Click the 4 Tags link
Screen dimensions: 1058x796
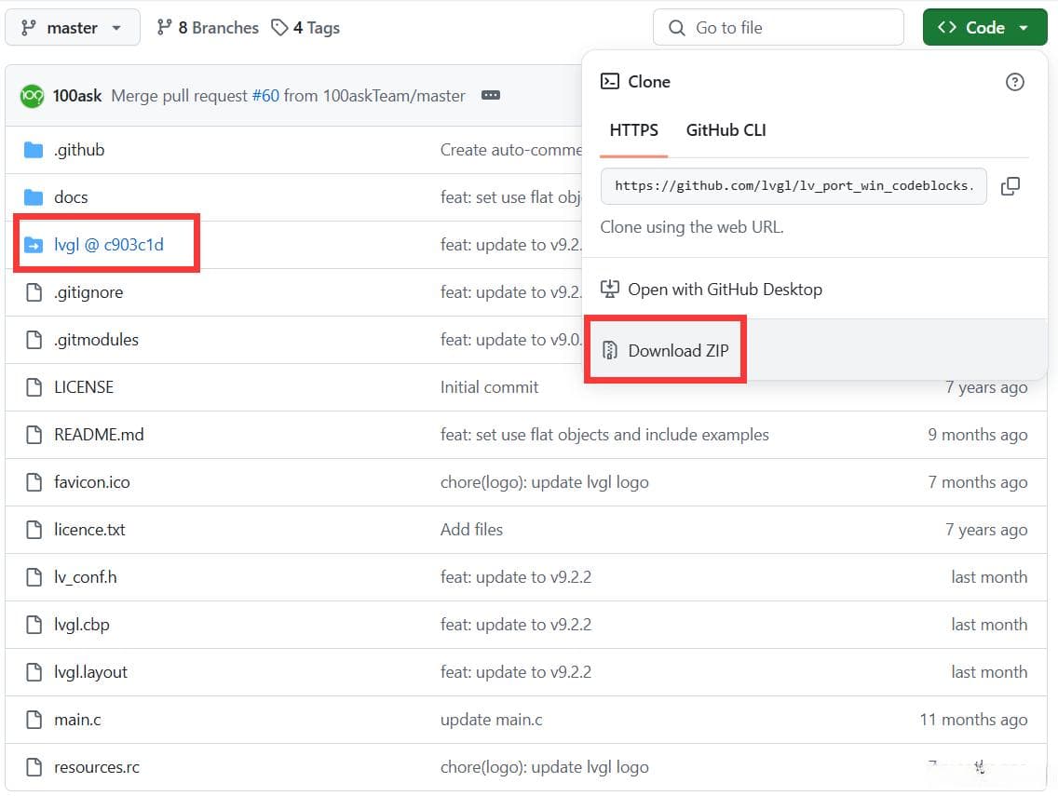(x=305, y=28)
